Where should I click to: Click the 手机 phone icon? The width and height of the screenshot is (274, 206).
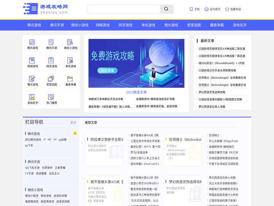(x=191, y=9)
